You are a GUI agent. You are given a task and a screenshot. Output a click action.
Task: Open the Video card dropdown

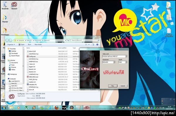pyautogui.click(x=126, y=56)
